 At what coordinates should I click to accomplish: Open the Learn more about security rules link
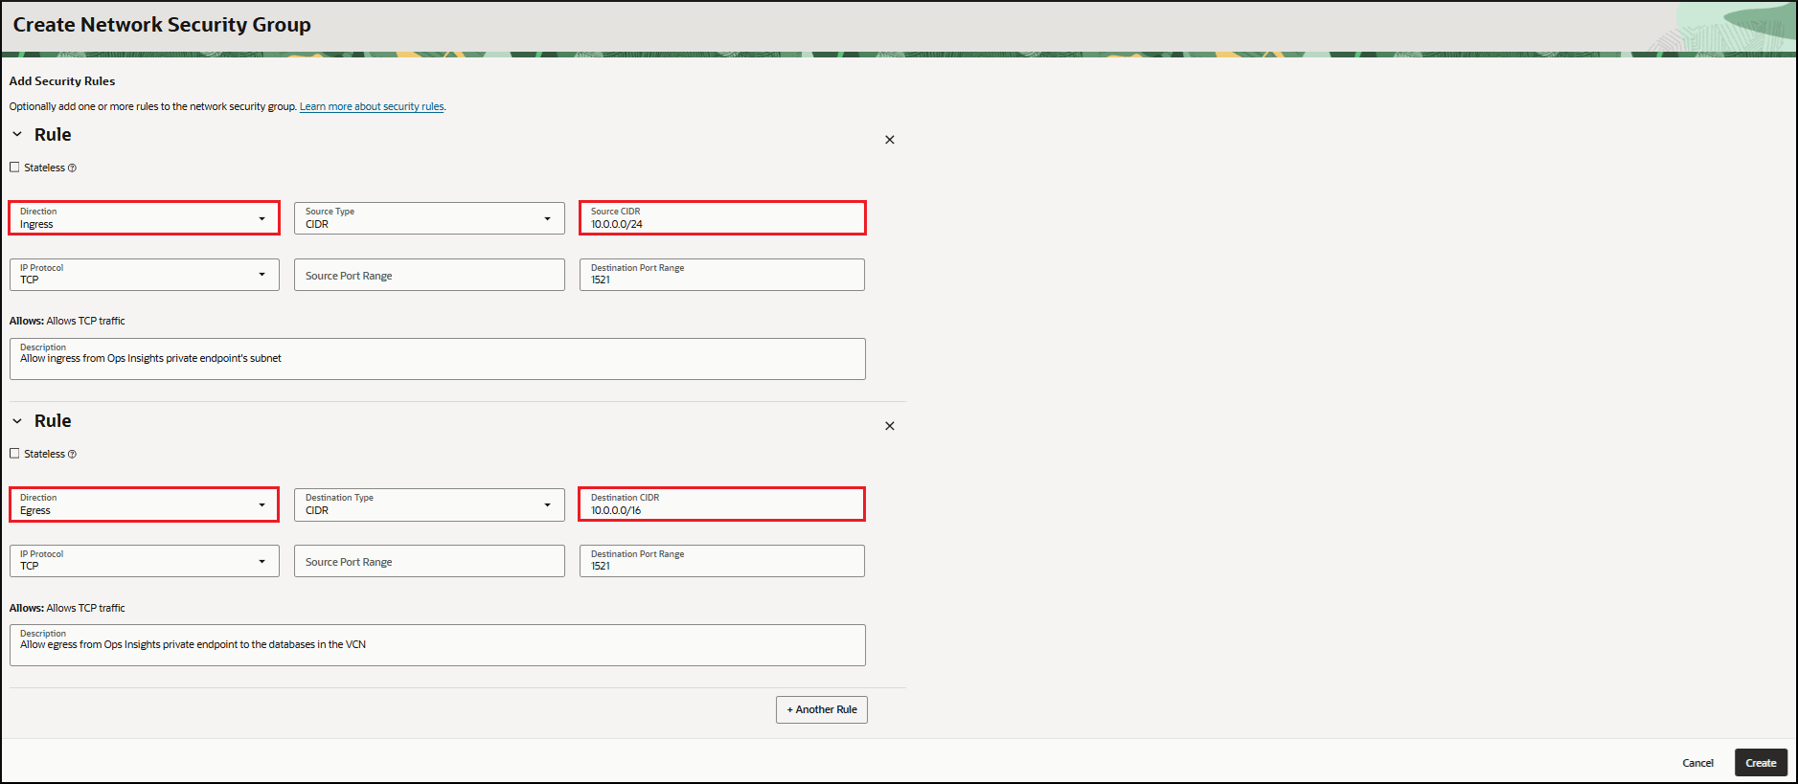pos(372,107)
